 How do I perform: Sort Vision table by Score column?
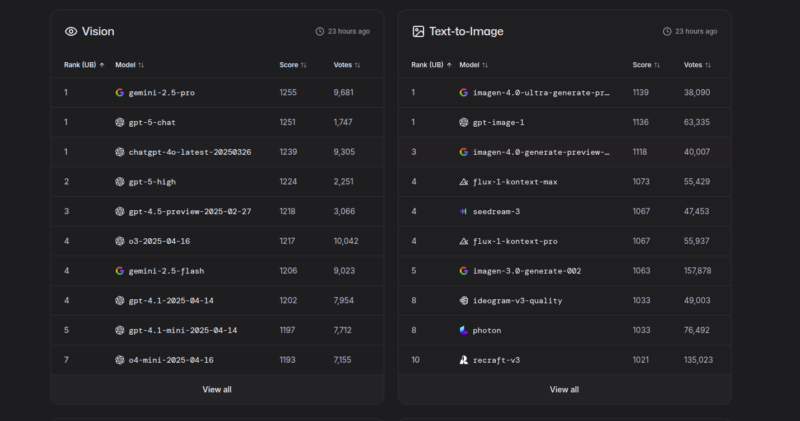294,65
